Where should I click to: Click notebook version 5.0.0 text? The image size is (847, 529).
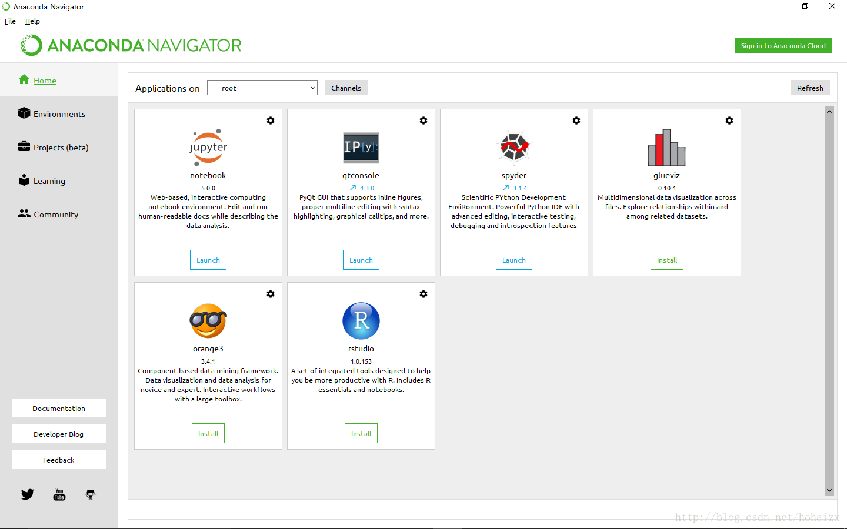tap(208, 188)
